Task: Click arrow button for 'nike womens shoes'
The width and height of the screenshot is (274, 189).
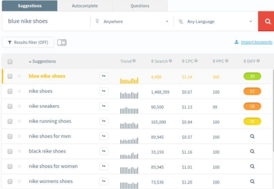Action: coord(104,181)
